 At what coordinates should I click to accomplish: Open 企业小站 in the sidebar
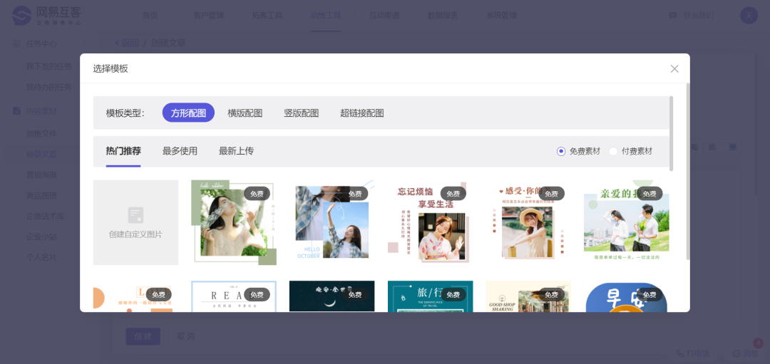click(x=41, y=237)
